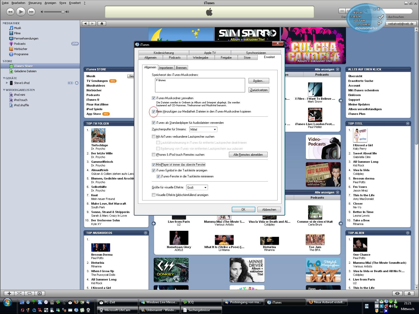Select Geladene Dateien in the sidebar
Viewport: 419px width, 314px height.
pyautogui.click(x=25, y=71)
